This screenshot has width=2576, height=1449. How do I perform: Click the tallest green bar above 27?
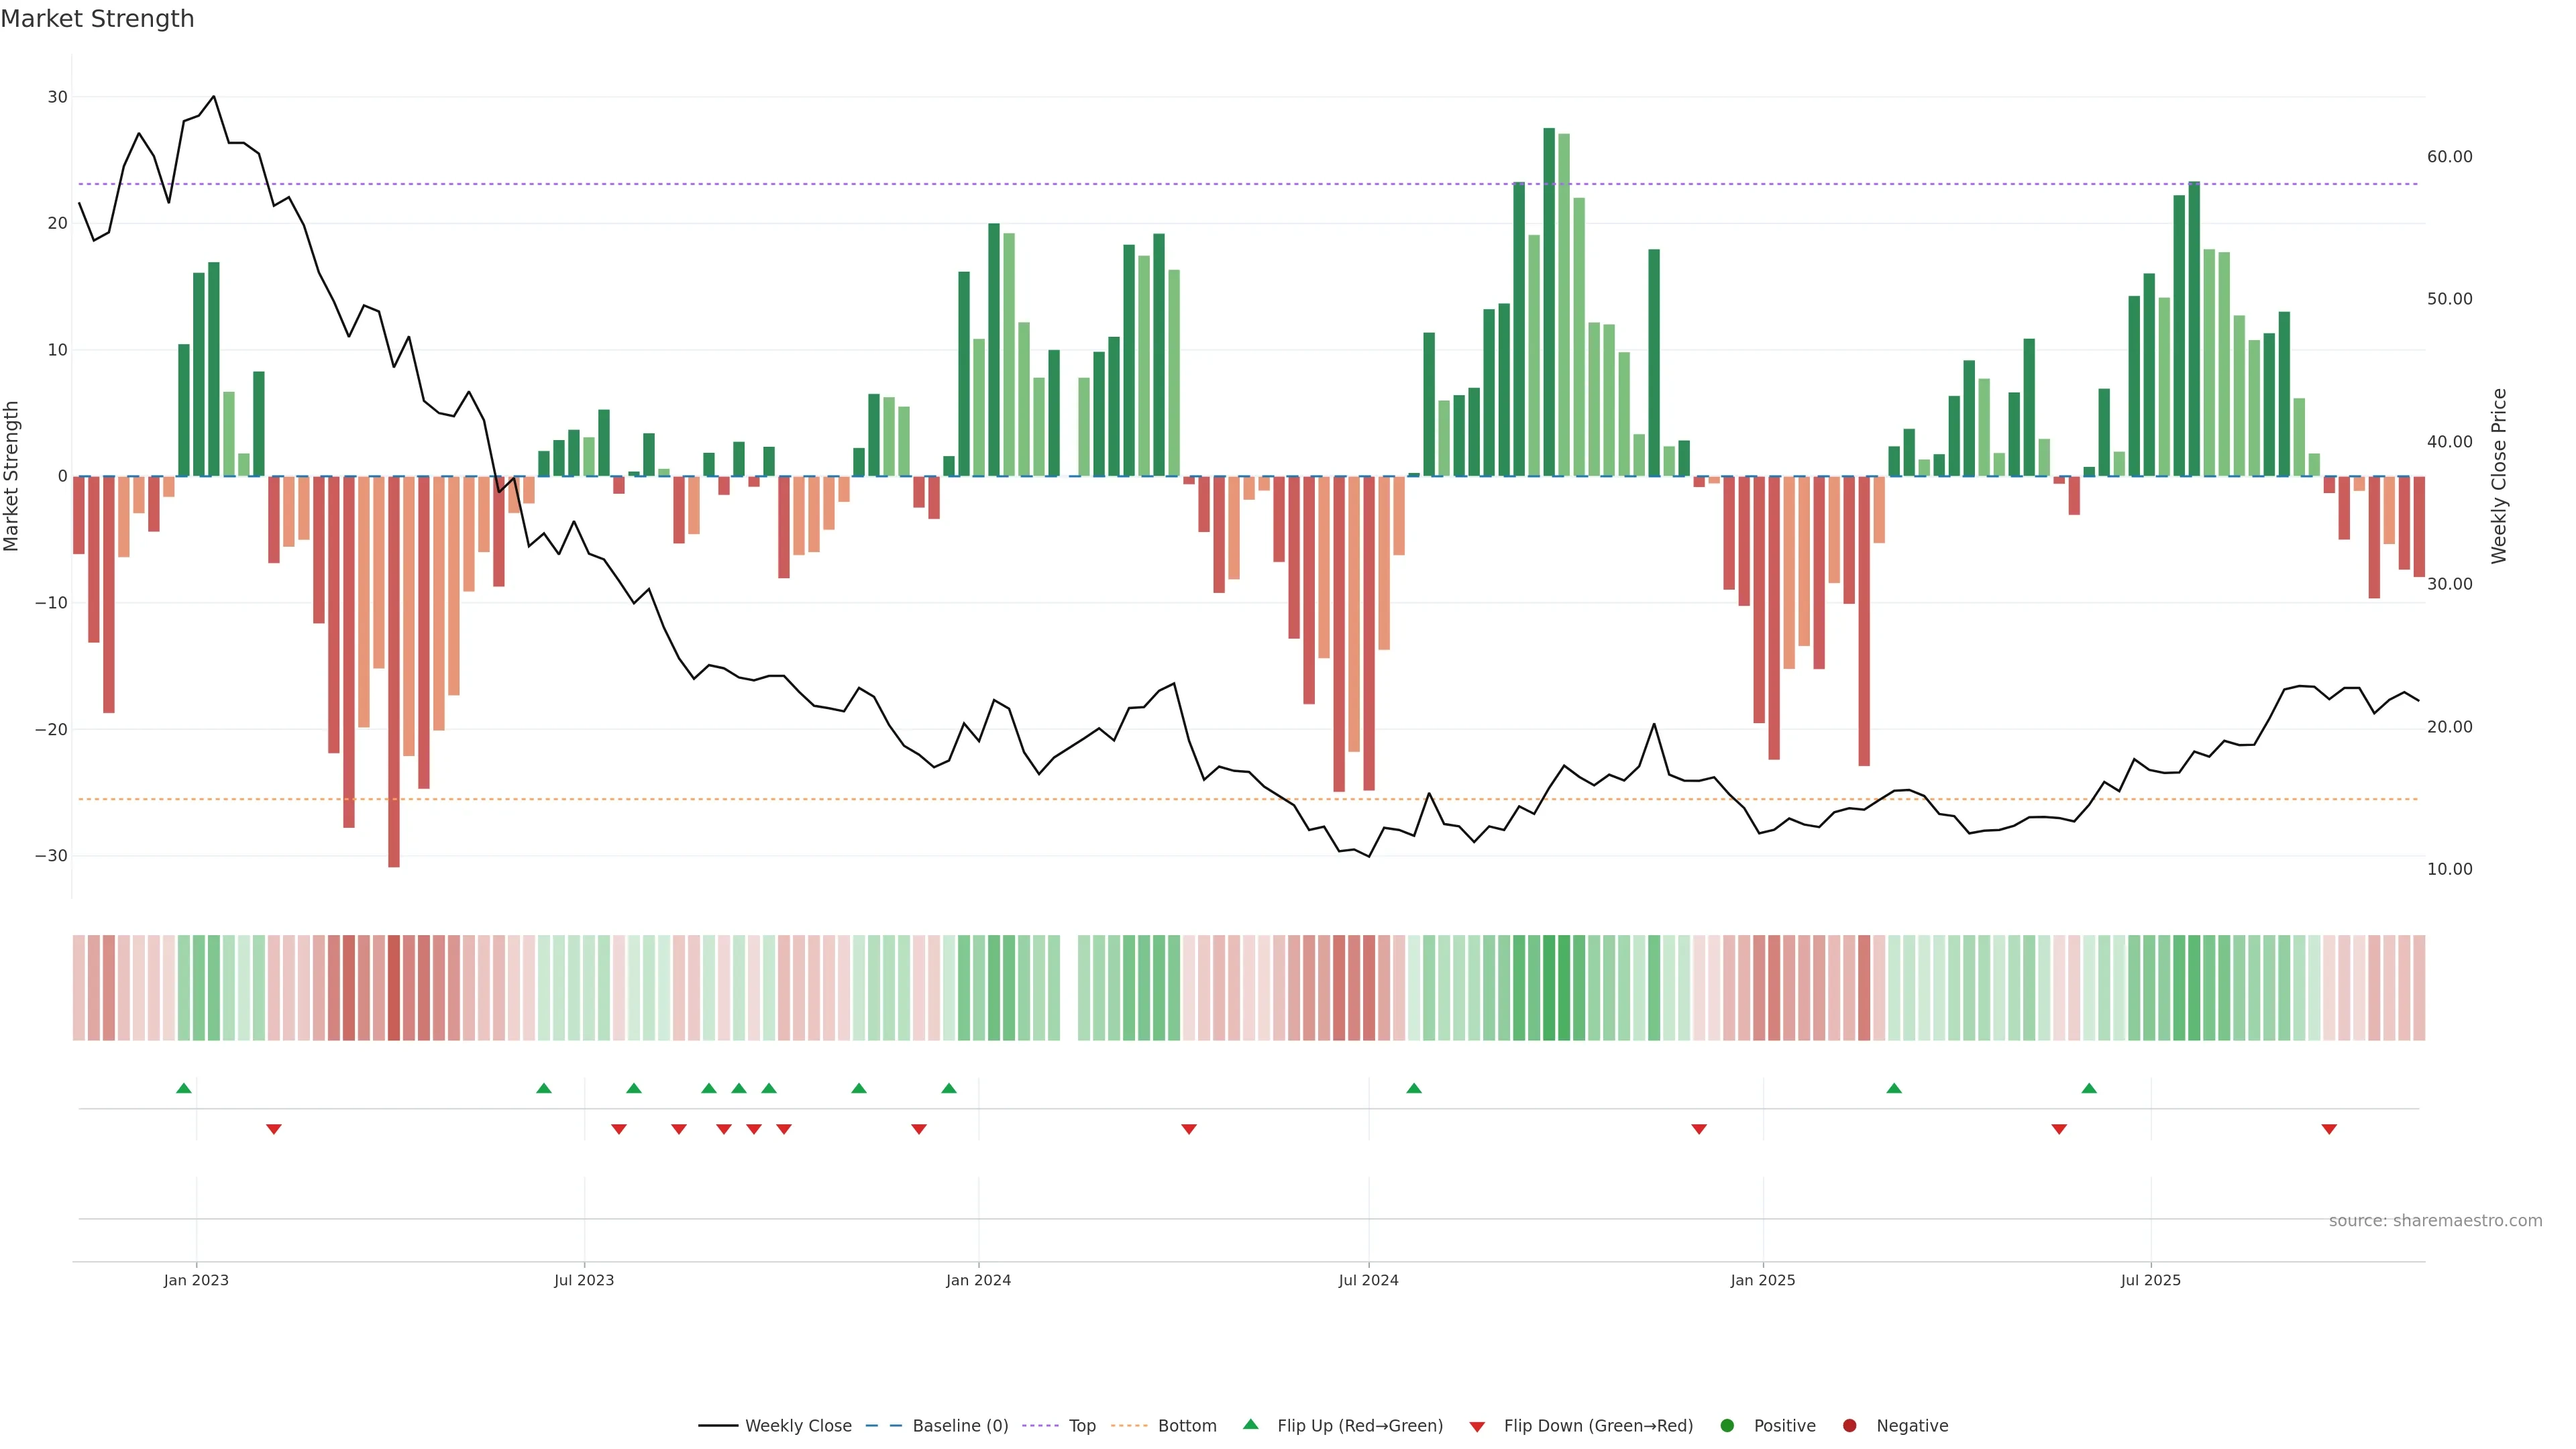tap(1549, 300)
